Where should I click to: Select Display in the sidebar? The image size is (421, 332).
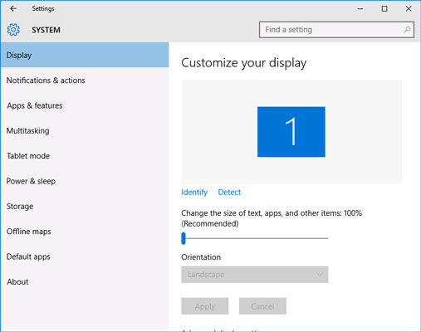click(85, 55)
